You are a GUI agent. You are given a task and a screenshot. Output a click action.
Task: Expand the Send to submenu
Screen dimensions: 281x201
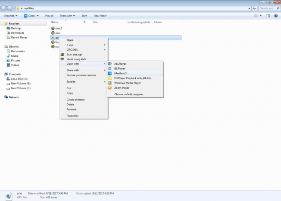point(84,82)
